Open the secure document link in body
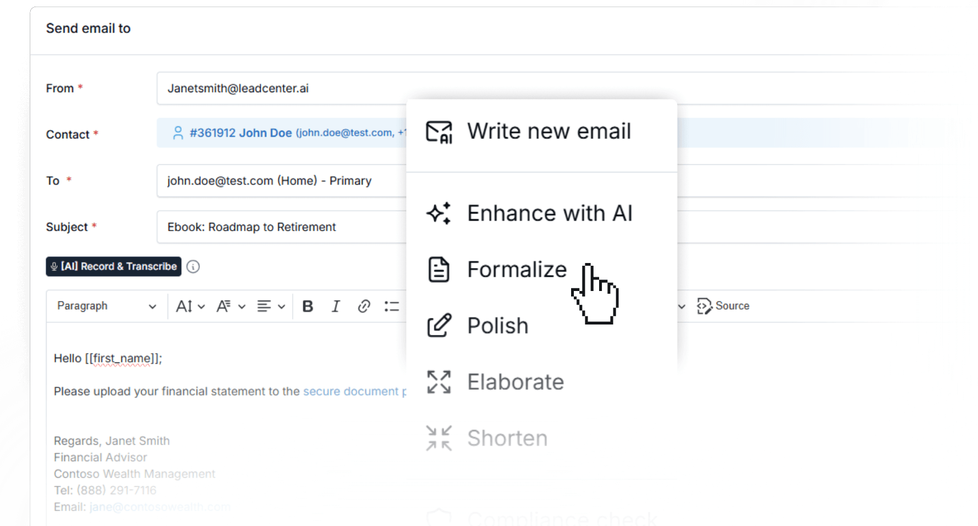Image resolution: width=978 pixels, height=526 pixels. 351,391
